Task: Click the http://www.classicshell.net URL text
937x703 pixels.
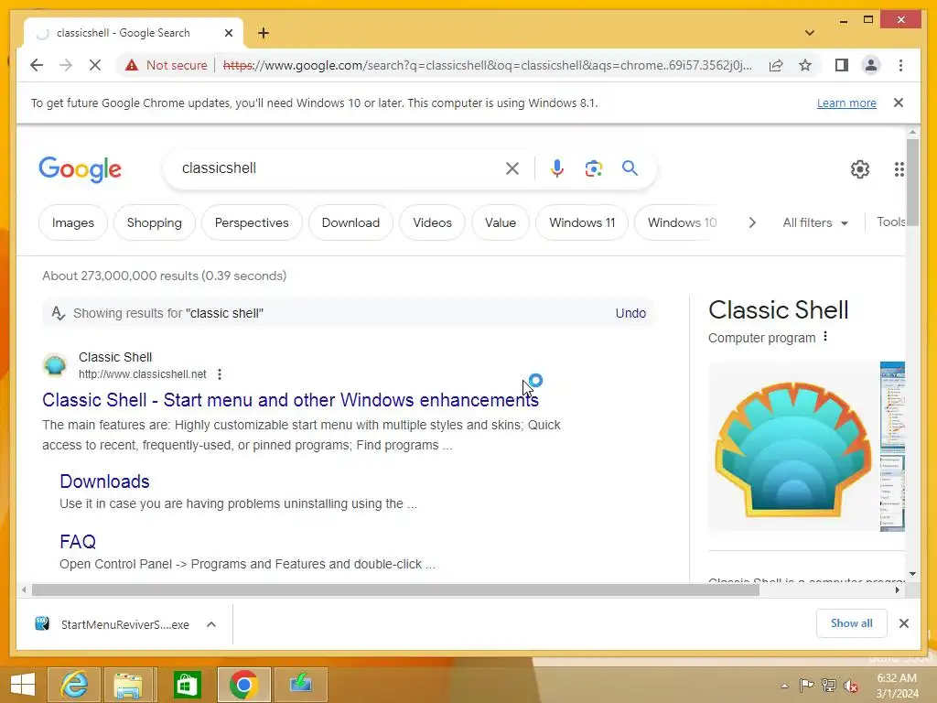Action: pos(142,374)
